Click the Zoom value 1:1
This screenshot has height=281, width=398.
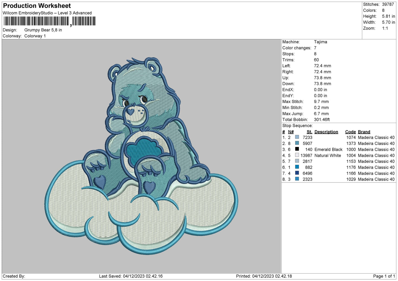click(385, 28)
